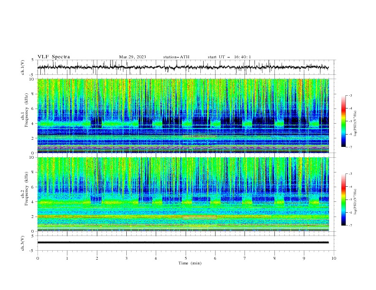Click the ch.1 spectrogram panel
376x290 pixels.
pos(183,116)
